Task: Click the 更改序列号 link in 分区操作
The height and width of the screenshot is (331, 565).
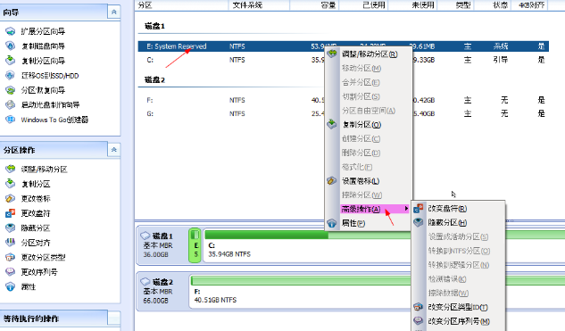Action: pyautogui.click(x=39, y=272)
